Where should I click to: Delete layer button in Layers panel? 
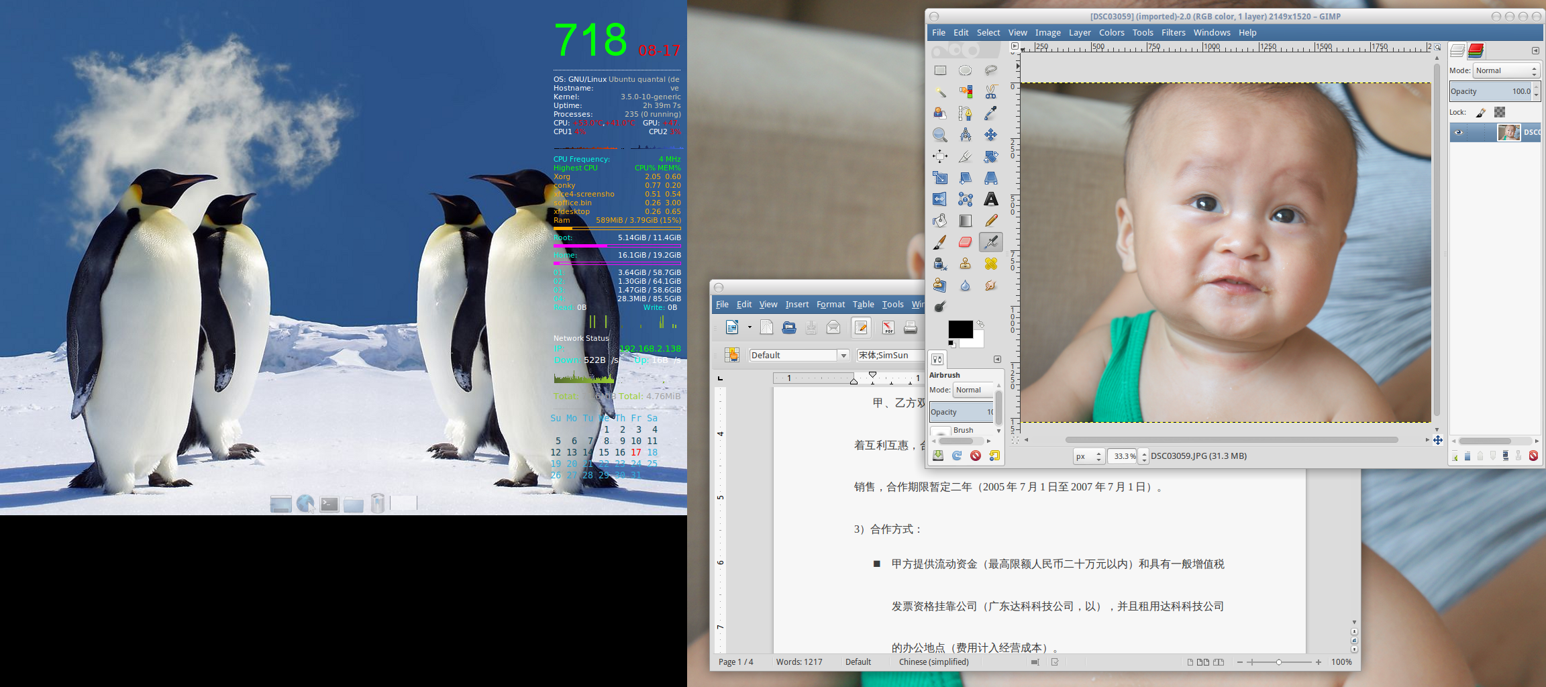tap(1533, 456)
